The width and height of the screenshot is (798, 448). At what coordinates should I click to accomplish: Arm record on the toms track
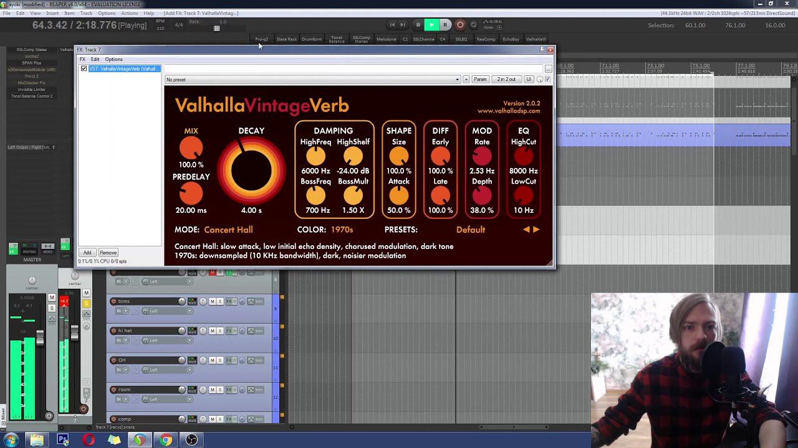click(x=113, y=301)
